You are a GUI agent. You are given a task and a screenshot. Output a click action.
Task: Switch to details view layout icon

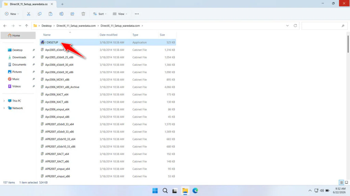(x=341, y=182)
